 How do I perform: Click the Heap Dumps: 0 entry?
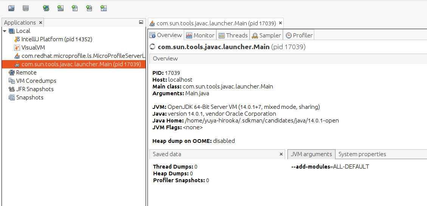click(x=173, y=173)
